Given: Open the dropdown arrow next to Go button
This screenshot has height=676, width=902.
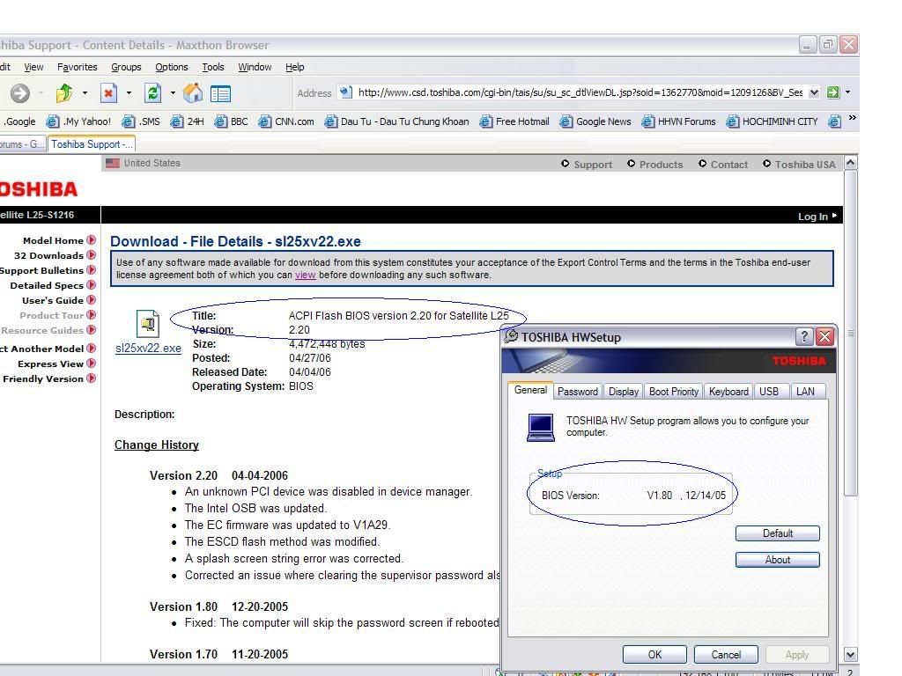Looking at the screenshot, I should click(847, 92).
